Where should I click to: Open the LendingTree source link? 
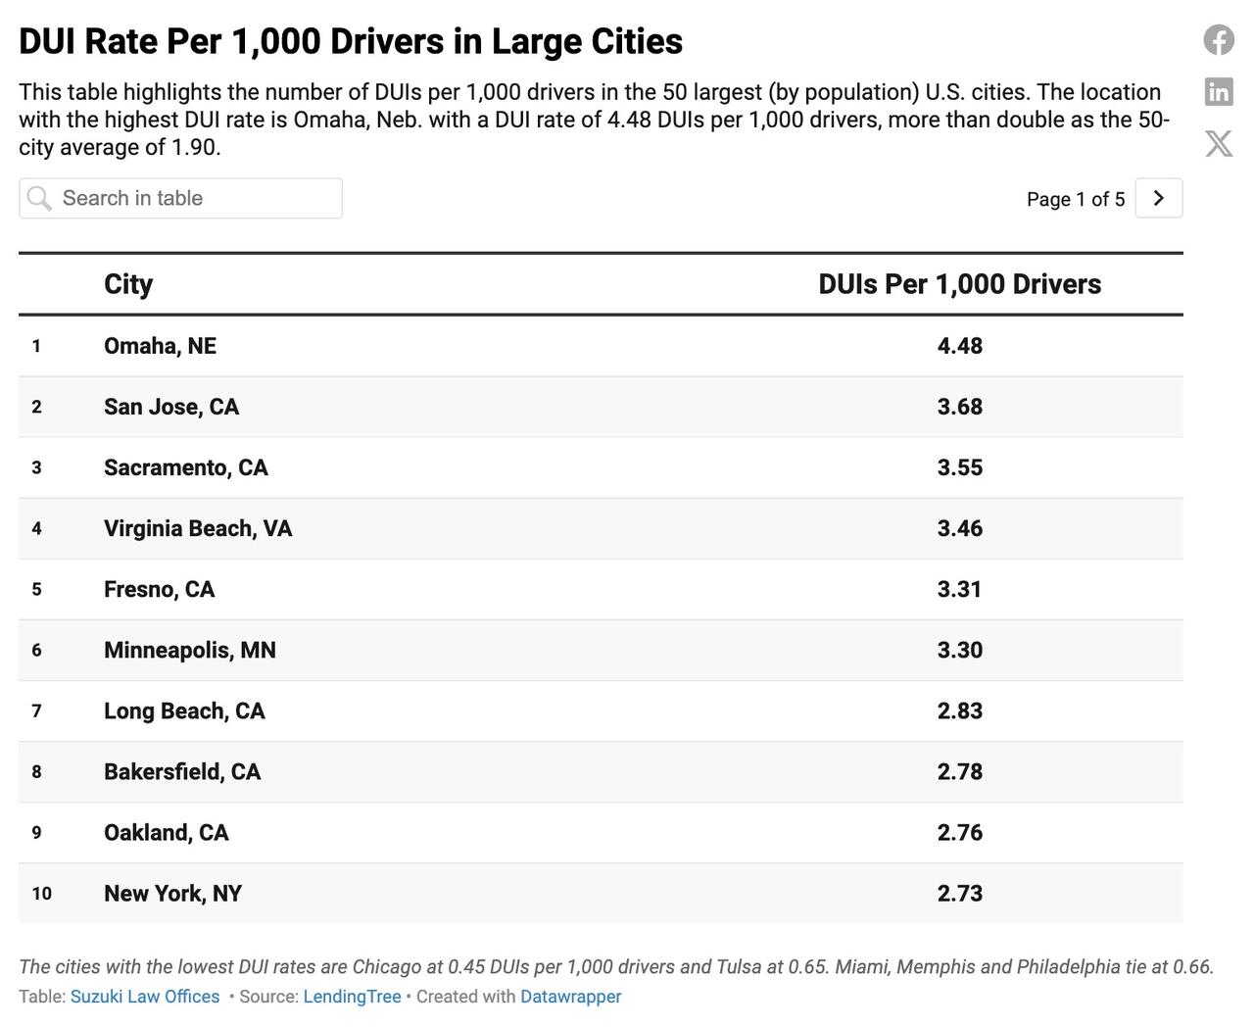352,997
